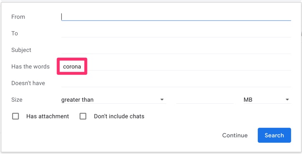
Task: Click the From label
Action: click(18, 17)
